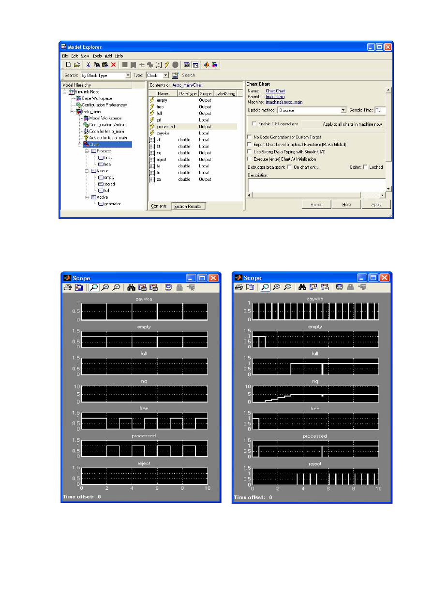Screen dimensions: 432x611
Task: Check No Code Generation for Custom Target
Action: (250, 137)
